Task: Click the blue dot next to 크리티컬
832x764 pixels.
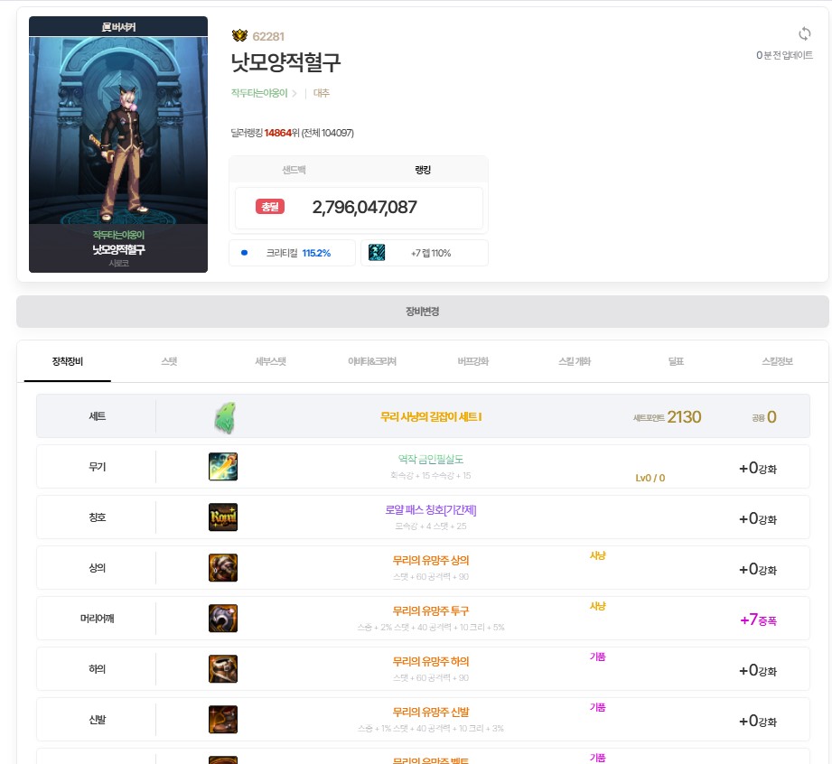Action: pyautogui.click(x=245, y=253)
